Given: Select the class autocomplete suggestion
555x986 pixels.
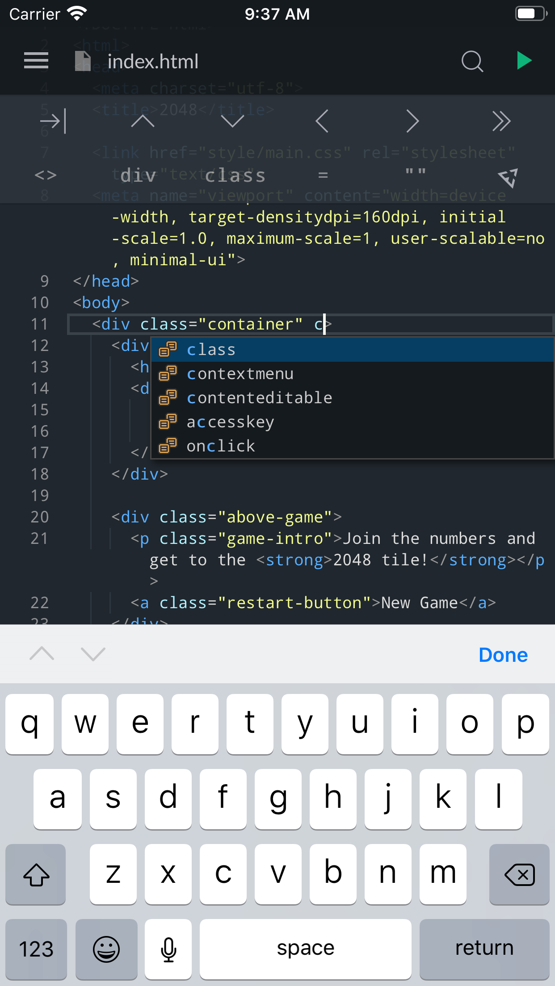Looking at the screenshot, I should pos(353,350).
